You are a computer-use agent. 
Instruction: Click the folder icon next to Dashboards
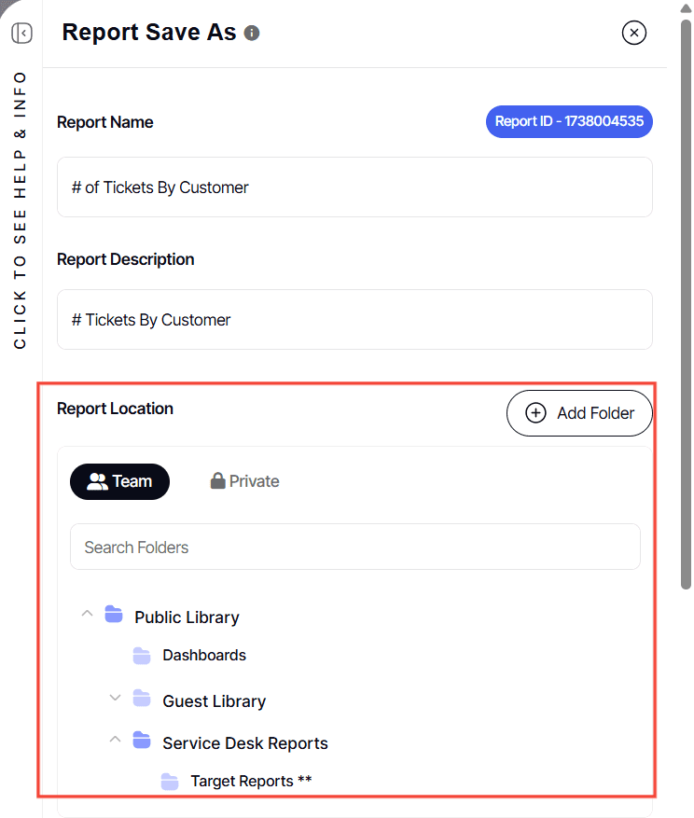pos(142,655)
